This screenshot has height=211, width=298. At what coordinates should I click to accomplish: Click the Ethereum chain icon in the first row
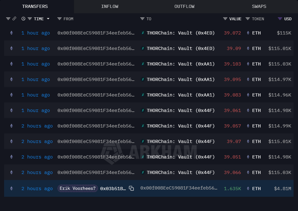coord(12,33)
